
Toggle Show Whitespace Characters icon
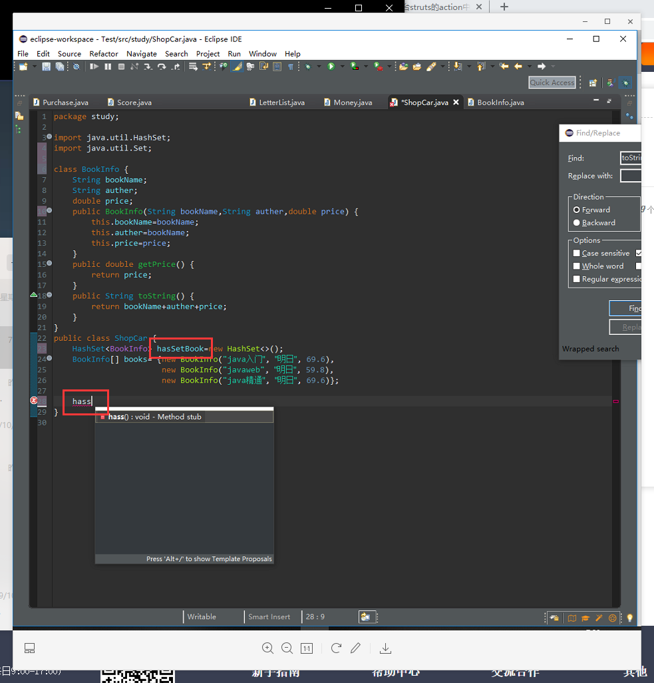click(291, 66)
